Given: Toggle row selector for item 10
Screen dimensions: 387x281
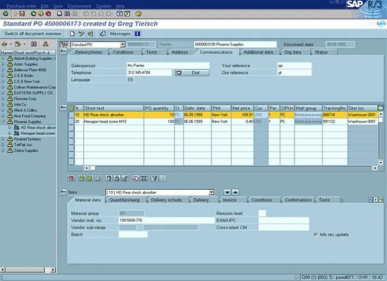Looking at the screenshot, I should [71, 115].
